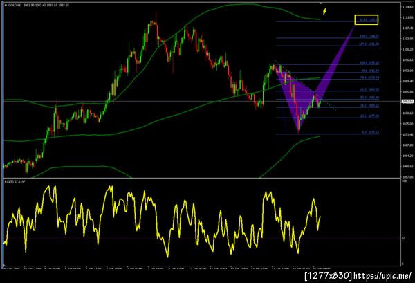This screenshot has width=415, height=283.
Task: Click the 38.2 Fibonacci level label
Action: coord(369,106)
